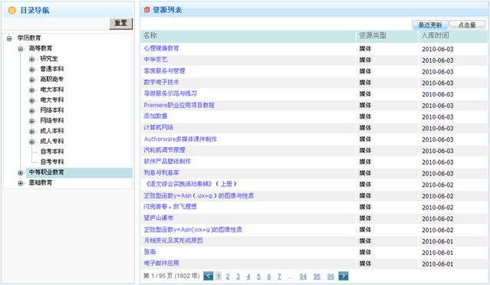Open the 导游服务示范与练习 resource

pos(170,93)
